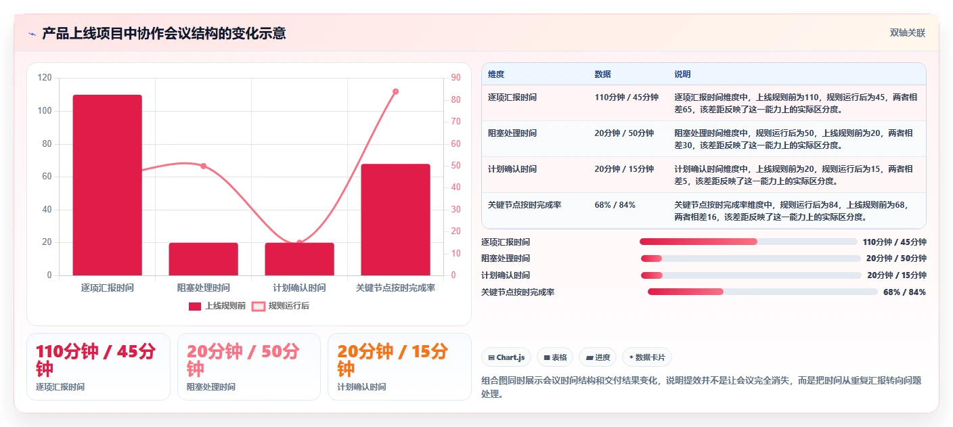Viewport: 953px width, 427px height.
Task: Click the description mentioning 两者相差16
Action: point(791,210)
